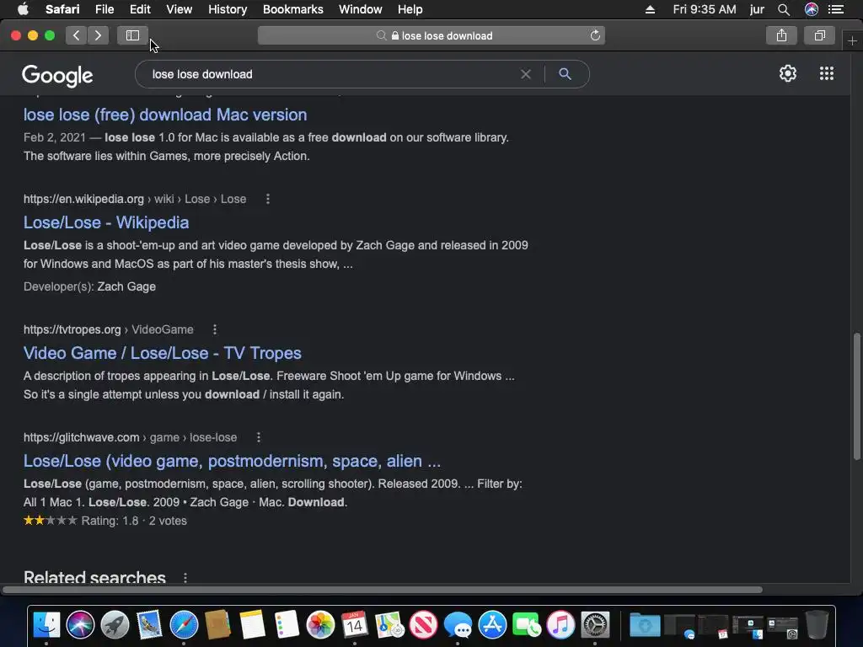Open Google home via the logo
This screenshot has height=647, width=863.
point(57,75)
